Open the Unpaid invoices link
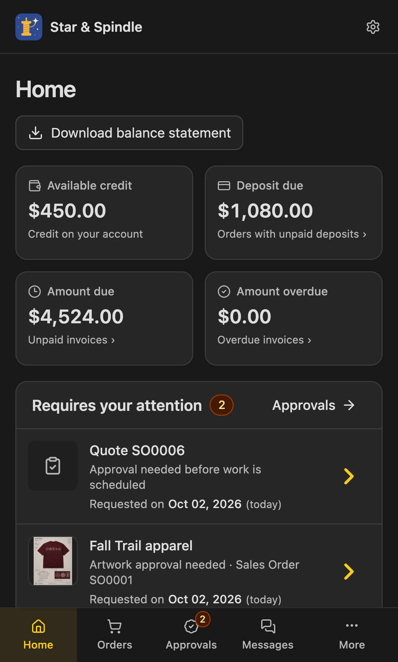 (x=71, y=340)
